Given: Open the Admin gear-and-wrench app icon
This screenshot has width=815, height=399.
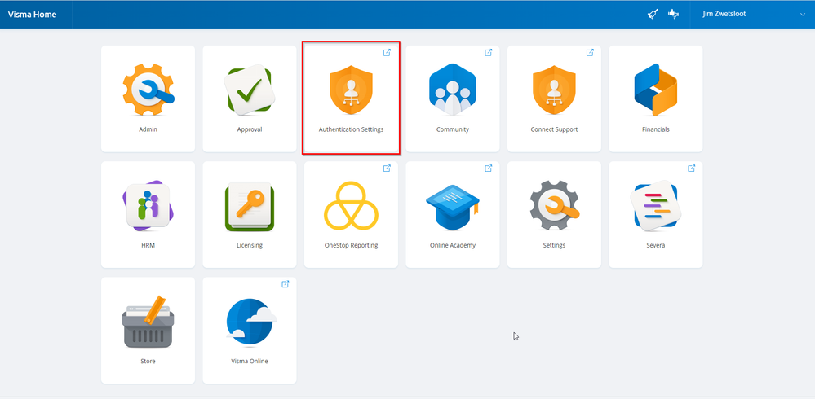Looking at the screenshot, I should (x=148, y=90).
